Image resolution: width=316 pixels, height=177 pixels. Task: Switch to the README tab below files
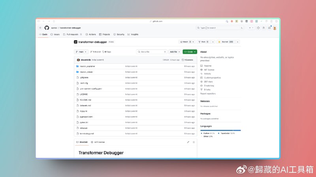[x=82, y=142]
